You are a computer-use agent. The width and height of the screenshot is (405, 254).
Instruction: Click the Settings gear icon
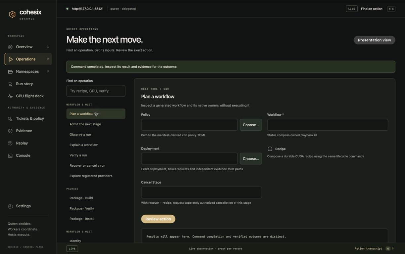coord(10,206)
